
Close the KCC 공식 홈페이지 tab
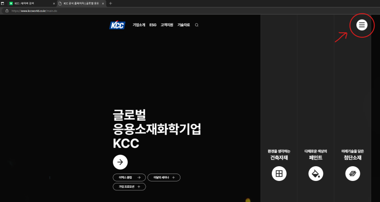103,3
